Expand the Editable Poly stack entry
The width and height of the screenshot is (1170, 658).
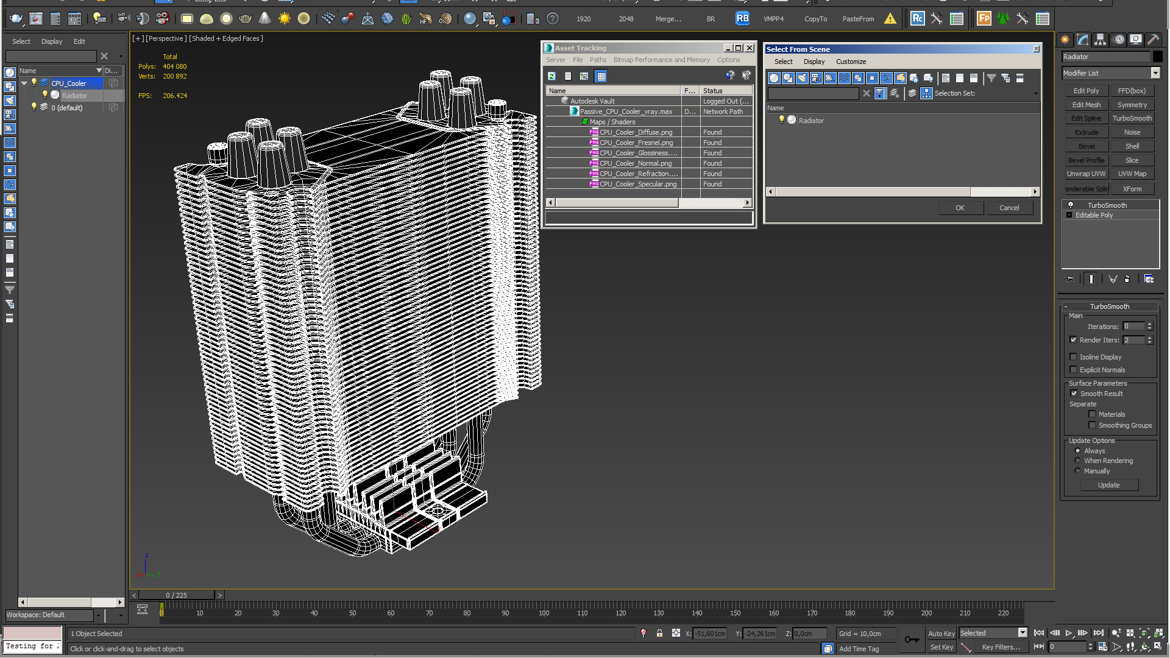(x=1069, y=215)
